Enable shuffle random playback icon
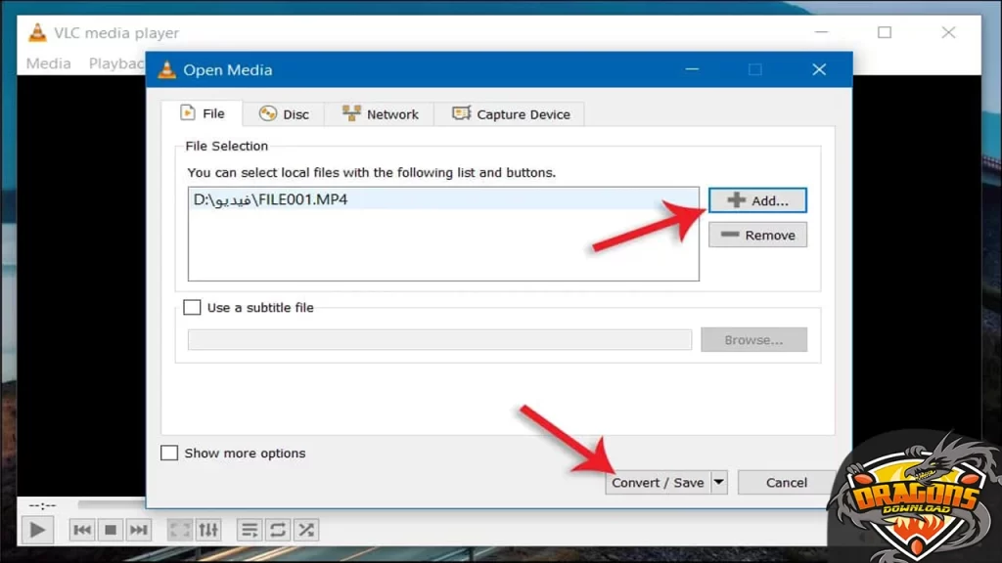The height and width of the screenshot is (563, 1002). point(306,530)
